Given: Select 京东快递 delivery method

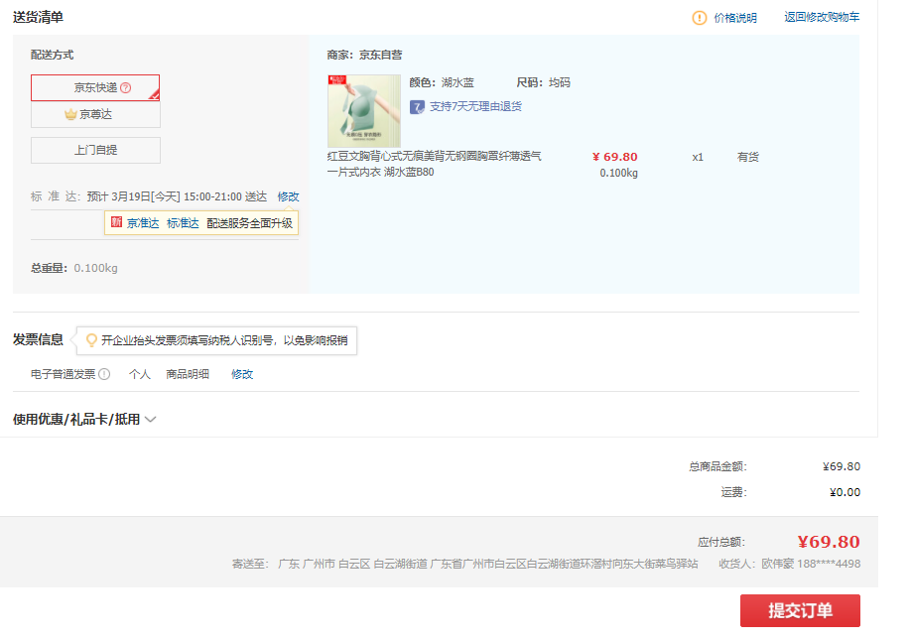Looking at the screenshot, I should [x=95, y=87].
